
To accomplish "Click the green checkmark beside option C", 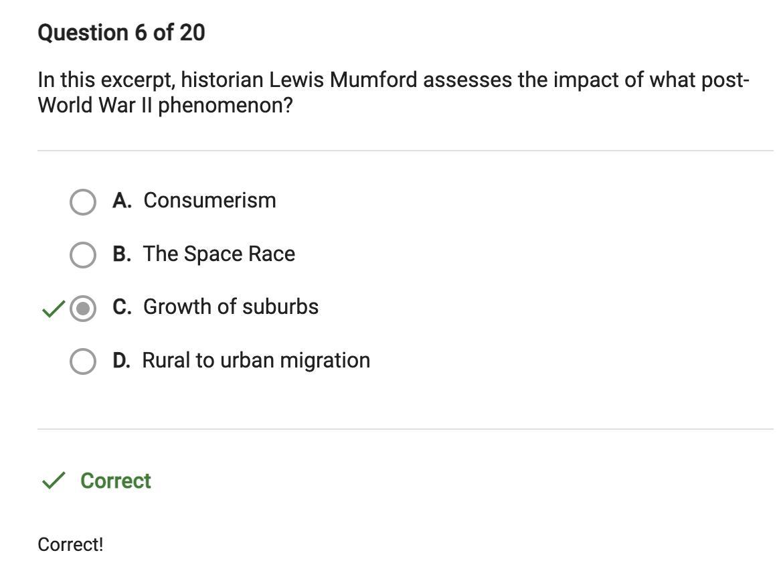I will click(53, 309).
